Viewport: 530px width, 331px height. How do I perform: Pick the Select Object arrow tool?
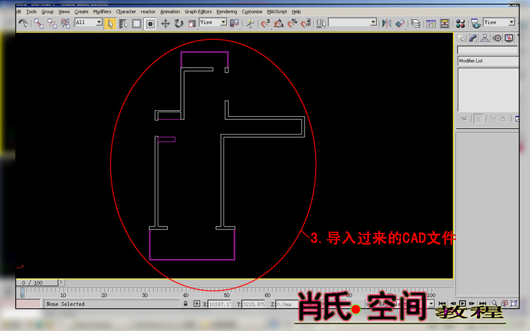(x=110, y=24)
